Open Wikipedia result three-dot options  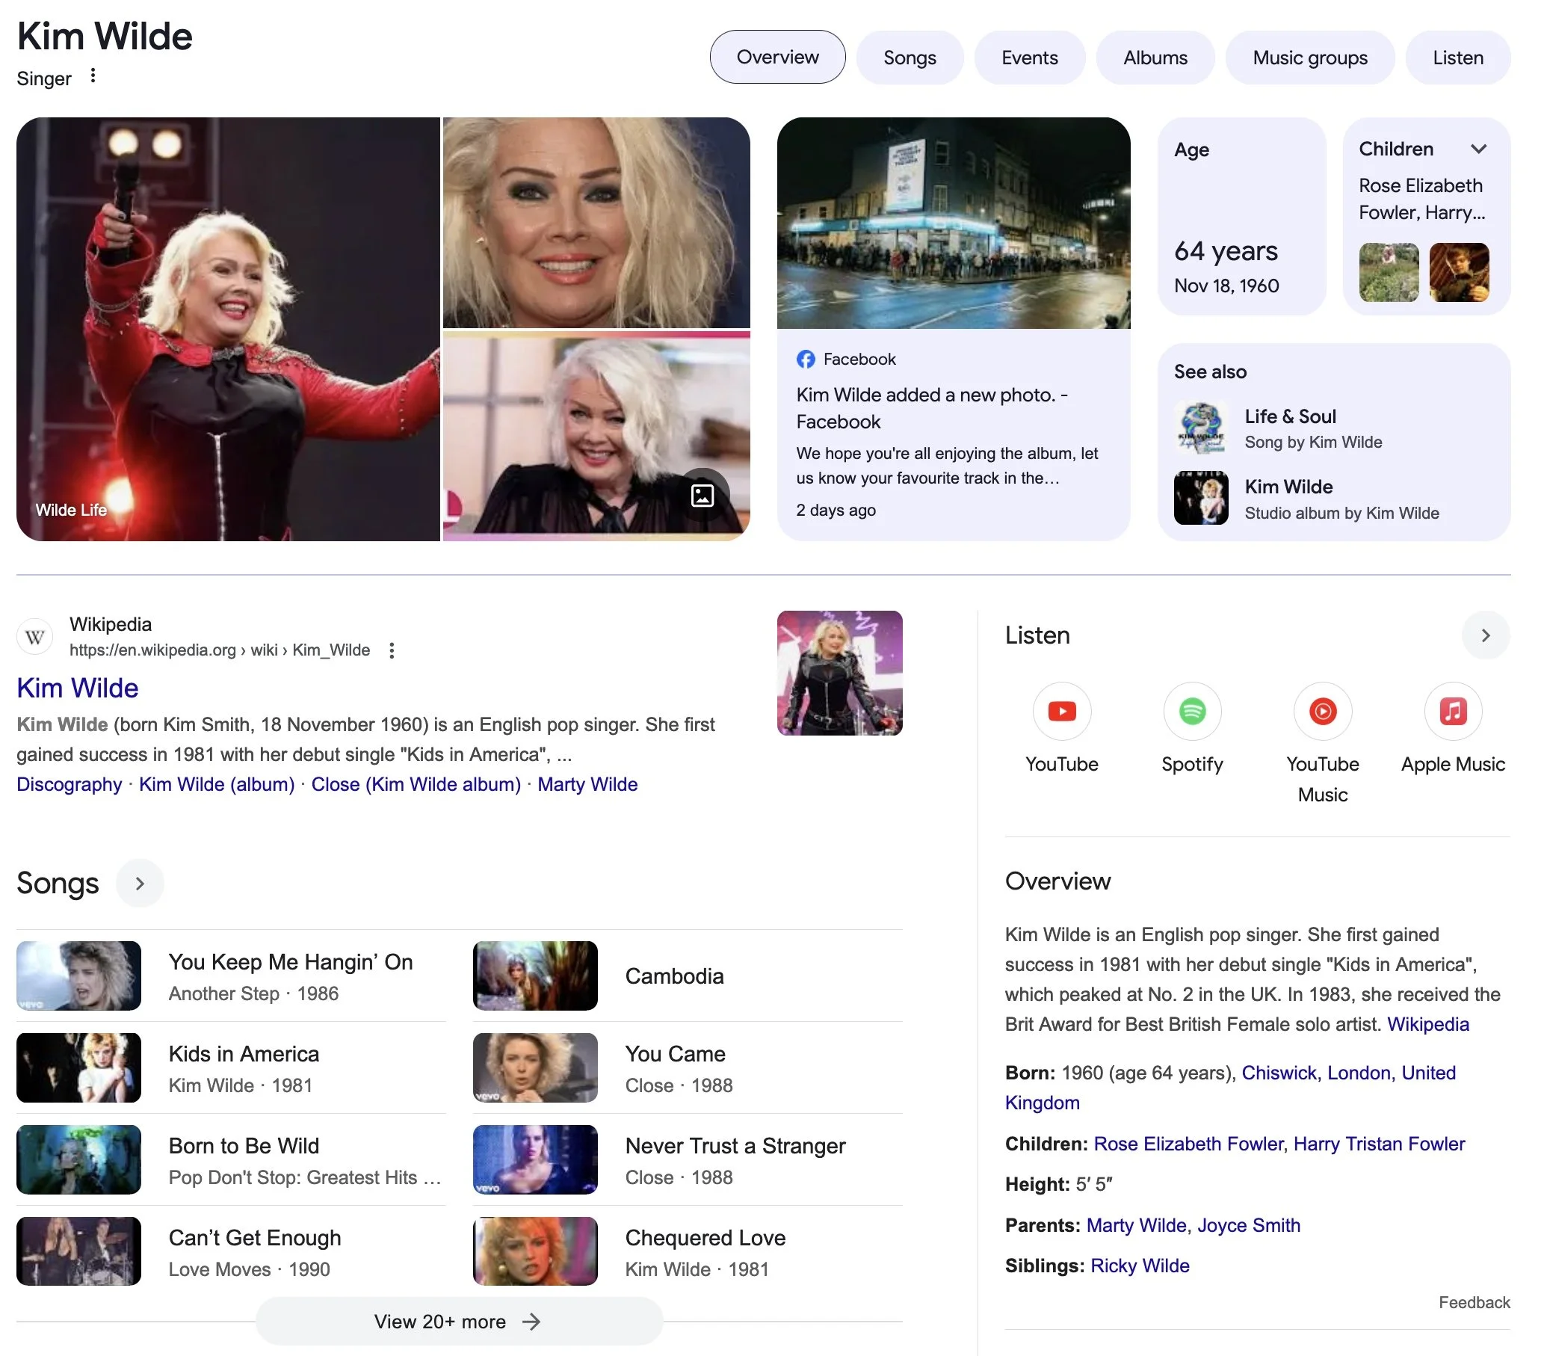click(391, 651)
